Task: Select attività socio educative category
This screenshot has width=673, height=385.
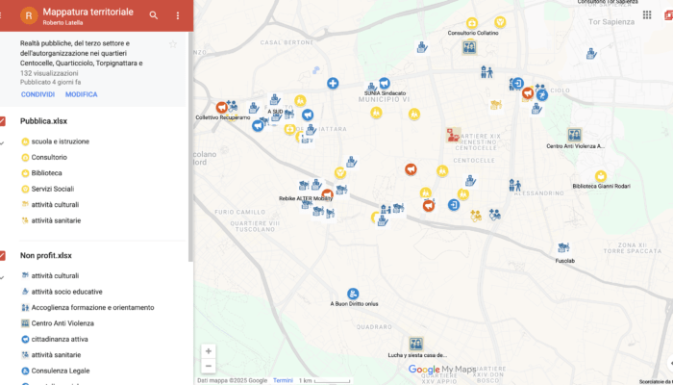Action: tap(66, 292)
